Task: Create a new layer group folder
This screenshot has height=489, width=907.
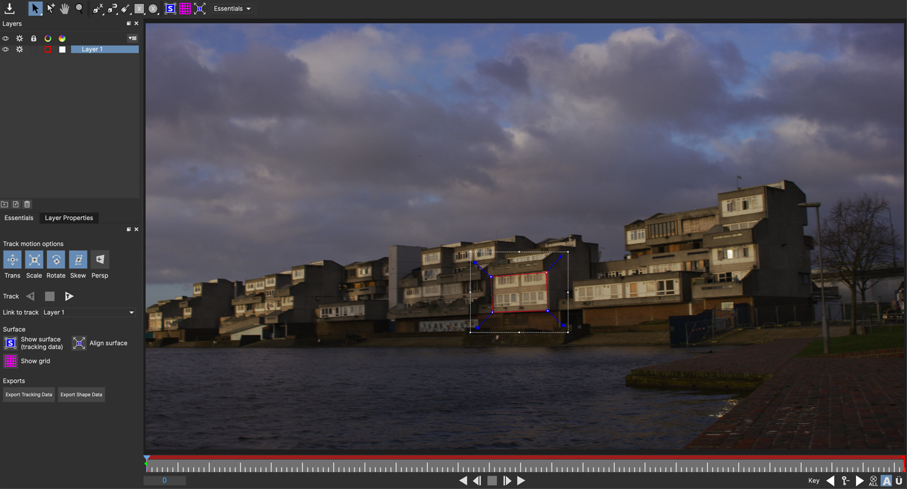Action: coord(5,204)
